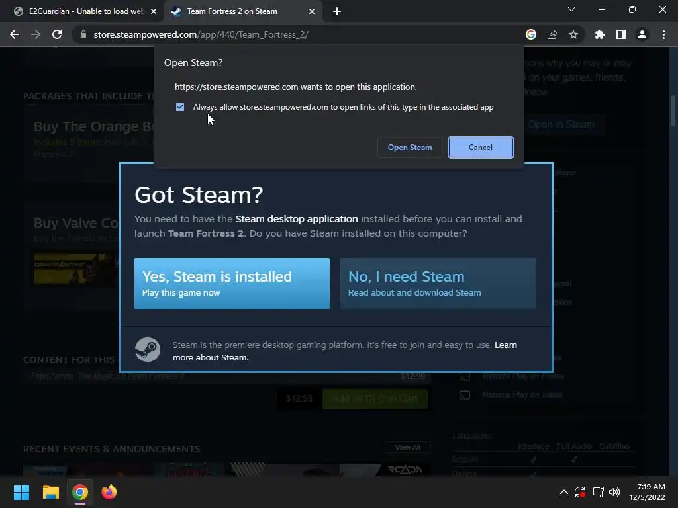The image size is (678, 508).
Task: Open the clock showing 7:19 AM
Action: [647, 492]
